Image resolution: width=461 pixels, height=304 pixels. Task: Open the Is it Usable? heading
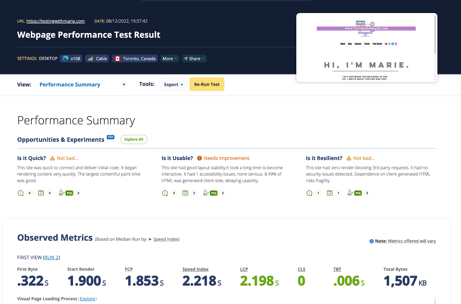point(177,158)
